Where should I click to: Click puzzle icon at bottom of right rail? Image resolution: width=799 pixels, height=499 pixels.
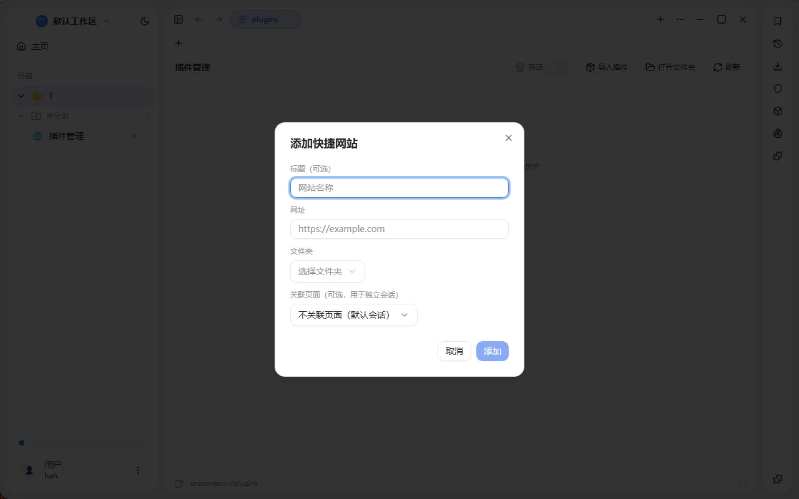click(x=778, y=479)
